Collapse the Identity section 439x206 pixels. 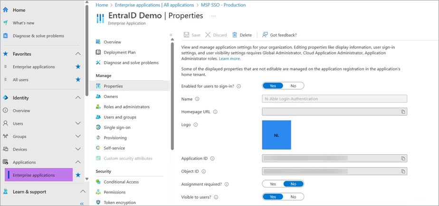pyautogui.click(x=78, y=98)
